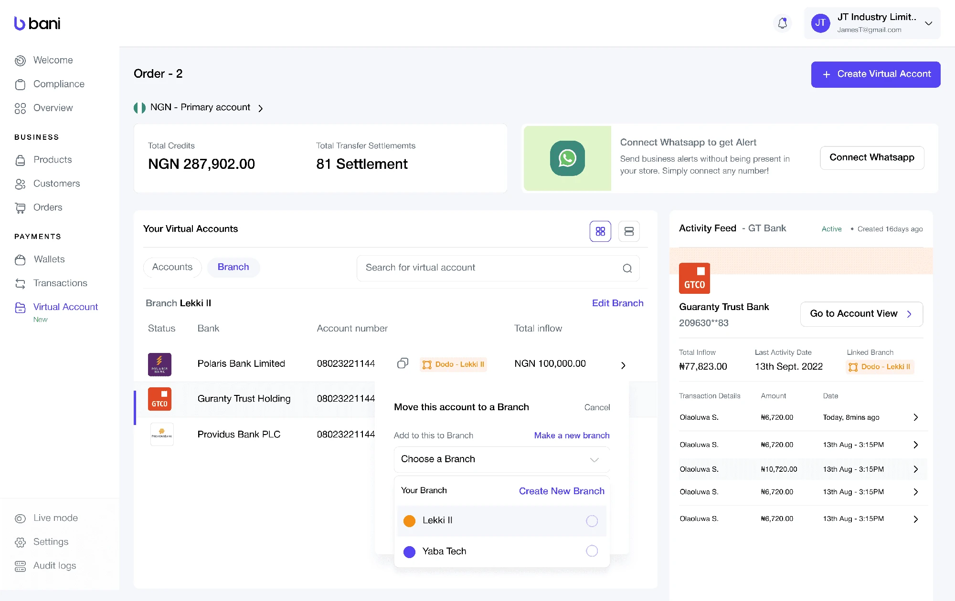Image resolution: width=955 pixels, height=601 pixels.
Task: Expand the second Olaoluwa S. ₦6,720.00 transaction
Action: (915, 445)
